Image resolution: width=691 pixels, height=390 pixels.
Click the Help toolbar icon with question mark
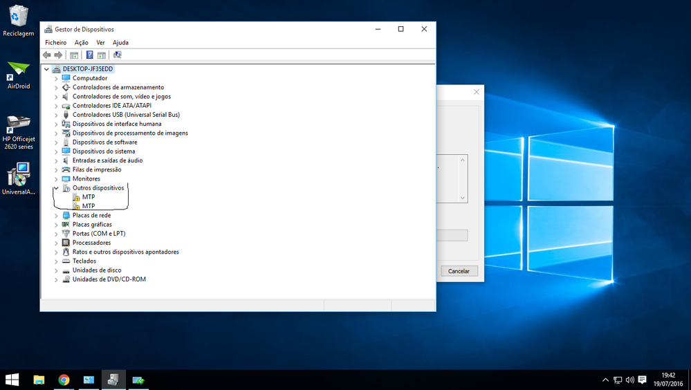tap(89, 55)
